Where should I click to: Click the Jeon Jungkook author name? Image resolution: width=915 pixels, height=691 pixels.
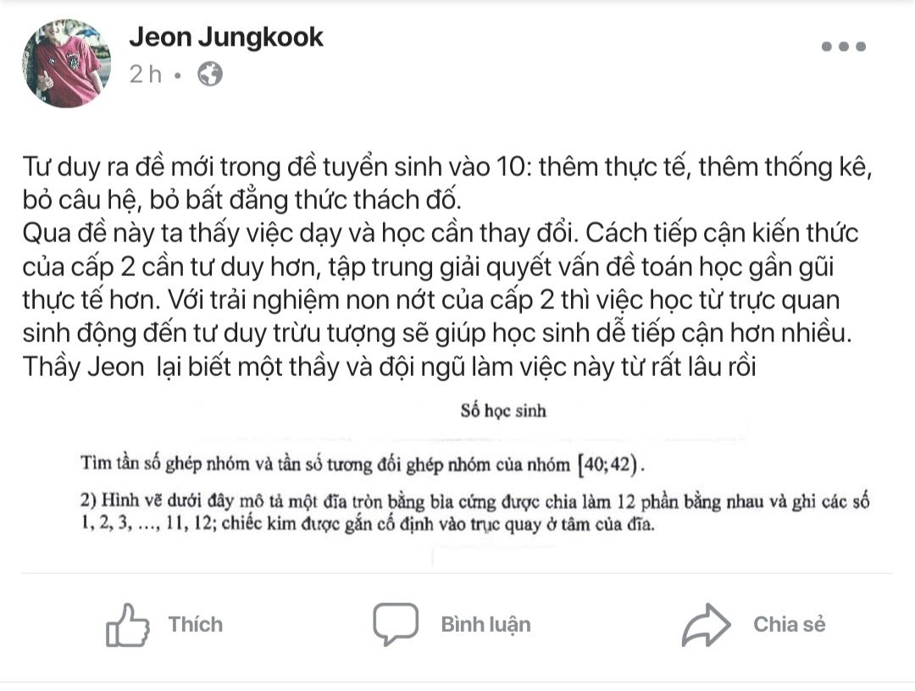pos(226,37)
